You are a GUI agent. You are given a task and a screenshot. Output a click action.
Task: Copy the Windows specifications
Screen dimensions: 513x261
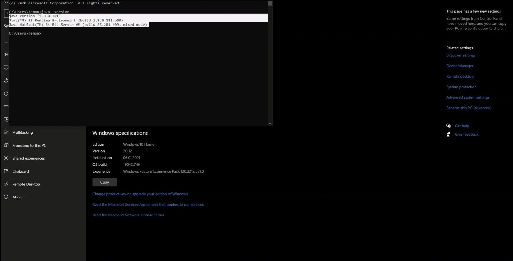pyautogui.click(x=105, y=182)
